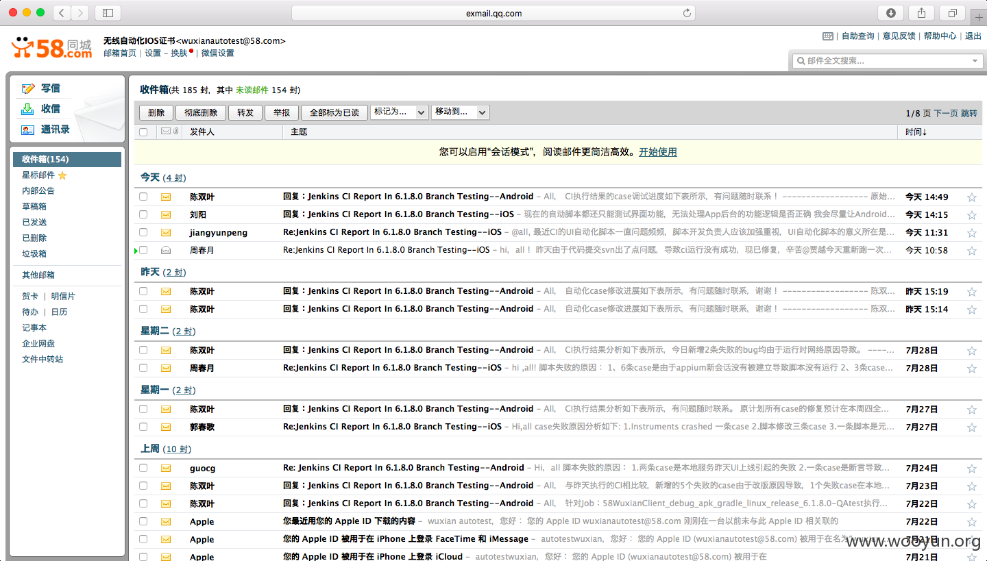Check the box for 陈双叶 14:49 email
Screen dimensions: 987x561
click(x=143, y=197)
